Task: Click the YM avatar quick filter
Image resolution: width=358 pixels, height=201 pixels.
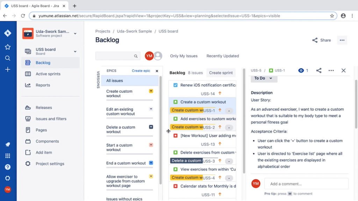Action: [x=149, y=56]
